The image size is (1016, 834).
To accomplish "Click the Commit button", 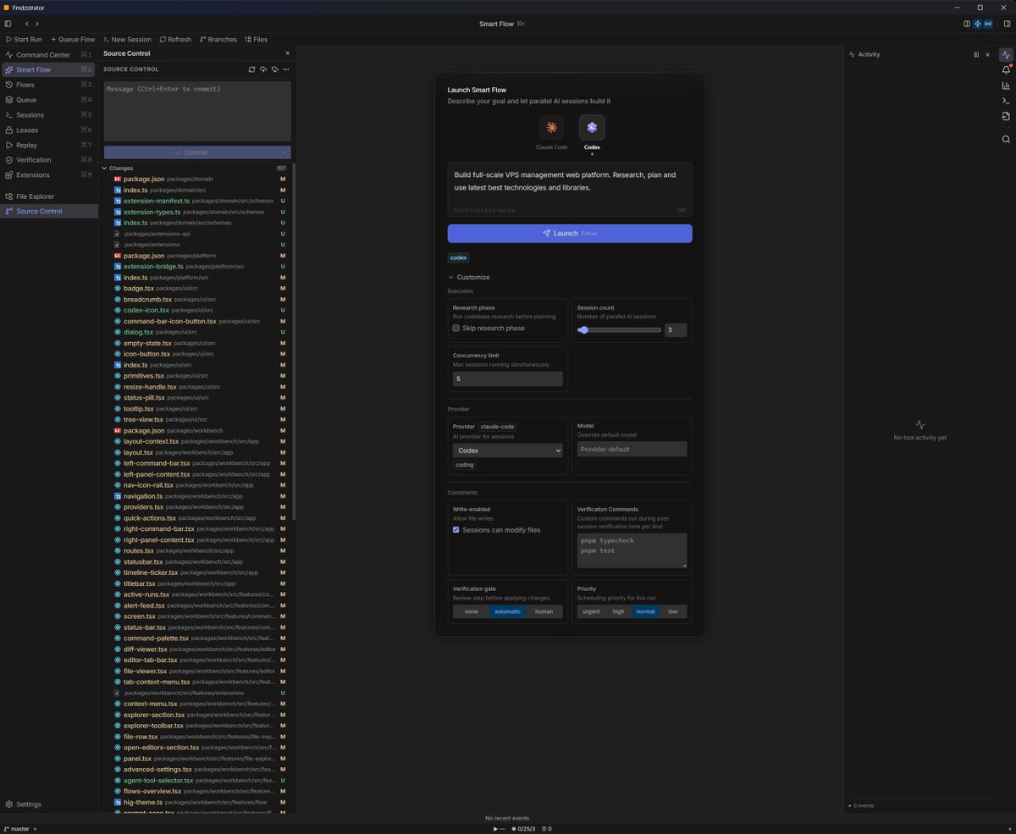I will coord(191,152).
